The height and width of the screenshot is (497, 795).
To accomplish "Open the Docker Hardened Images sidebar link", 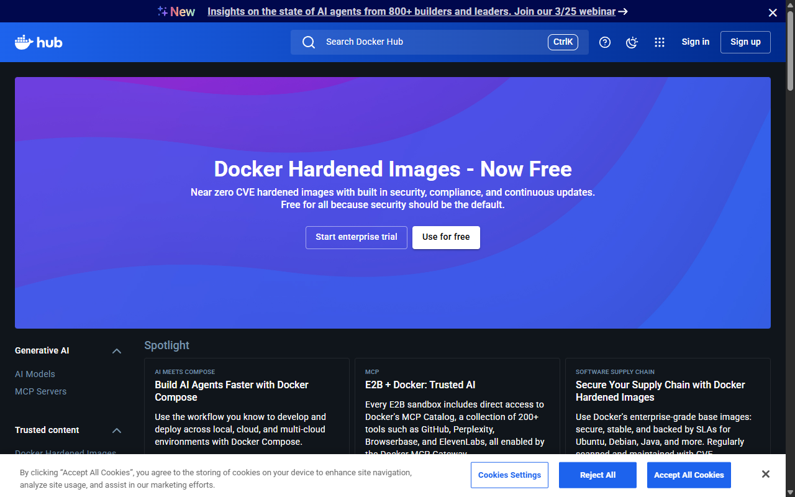I will point(65,453).
